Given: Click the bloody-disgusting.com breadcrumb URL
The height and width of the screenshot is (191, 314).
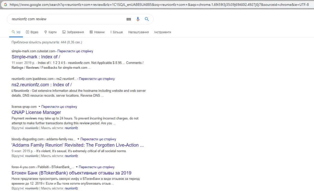Looking at the screenshot, I should click(44, 139).
